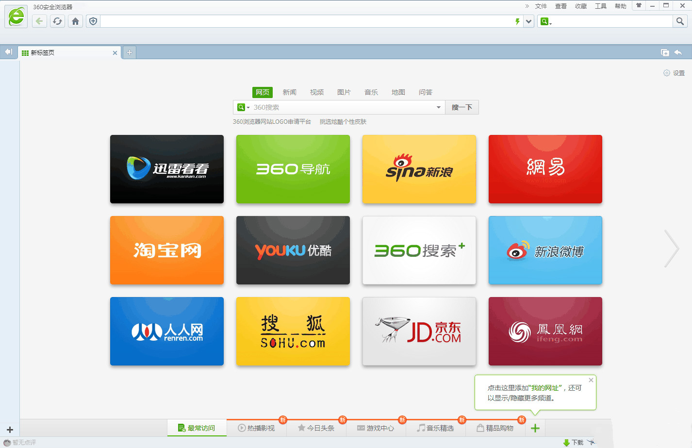
Task: Go back with the back arrow button
Action: pyautogui.click(x=39, y=21)
